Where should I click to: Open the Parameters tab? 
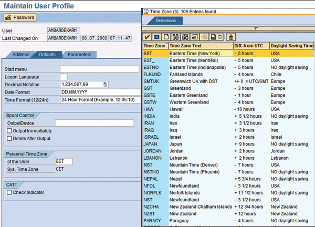click(x=79, y=54)
